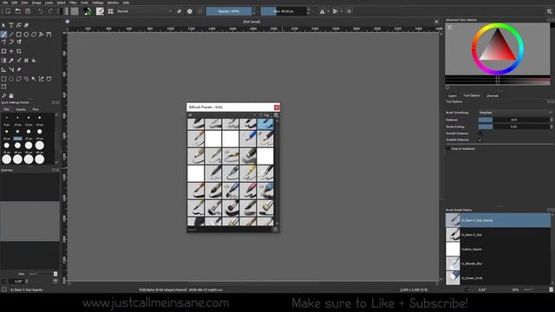Toggle eraser mode button in toolbar
555x312 pixels.
[180, 11]
